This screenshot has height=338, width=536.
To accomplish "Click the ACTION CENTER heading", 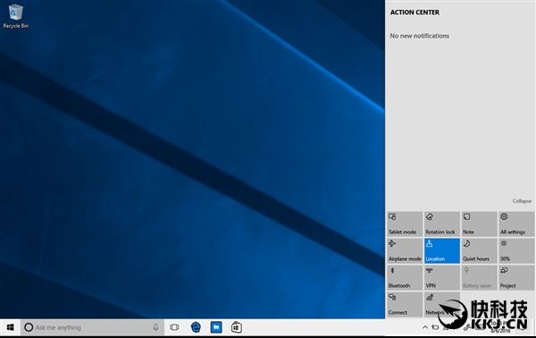I will (415, 13).
